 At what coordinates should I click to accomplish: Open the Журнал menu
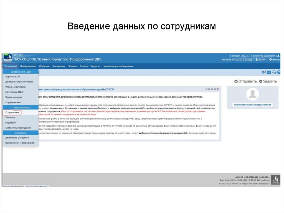[72, 66]
